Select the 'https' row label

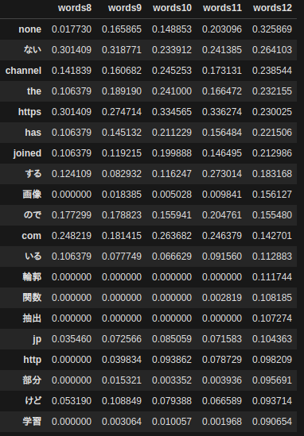29,112
